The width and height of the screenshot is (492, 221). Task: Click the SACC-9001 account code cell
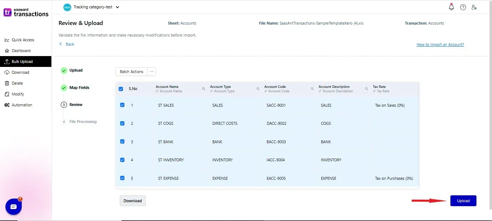click(276, 105)
